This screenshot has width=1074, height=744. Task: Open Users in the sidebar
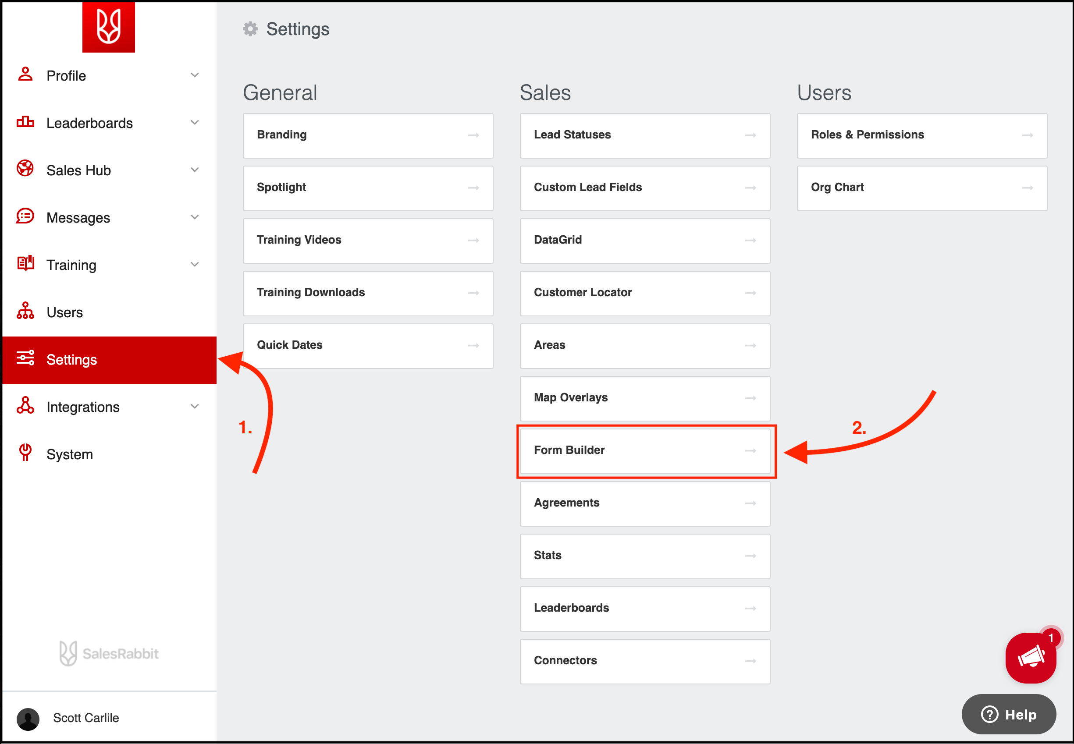pos(64,312)
